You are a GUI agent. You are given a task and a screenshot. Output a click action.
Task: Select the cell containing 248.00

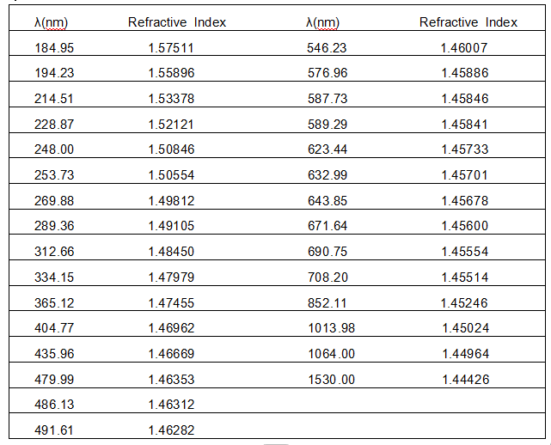tap(54, 149)
